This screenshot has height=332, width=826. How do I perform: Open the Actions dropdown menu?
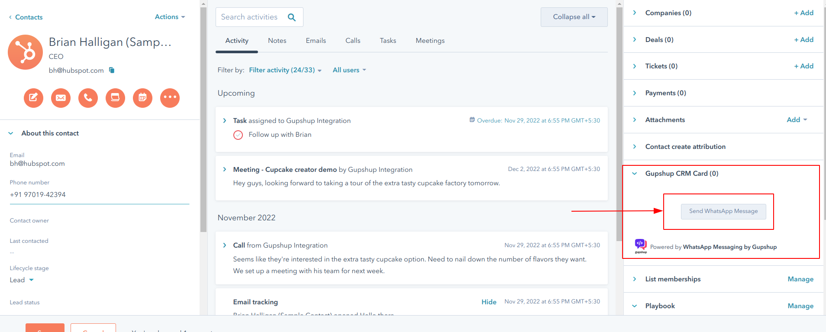170,17
